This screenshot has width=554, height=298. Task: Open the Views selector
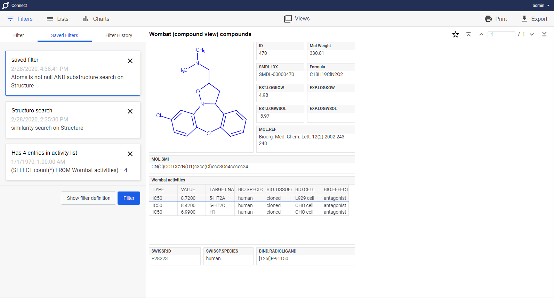tap(297, 19)
